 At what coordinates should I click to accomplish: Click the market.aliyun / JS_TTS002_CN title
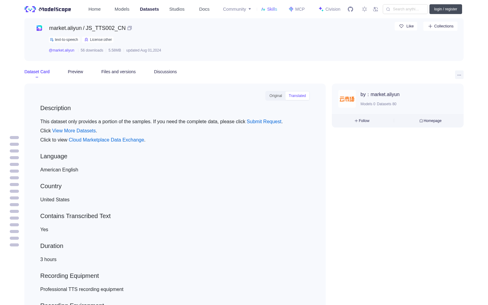(87, 28)
